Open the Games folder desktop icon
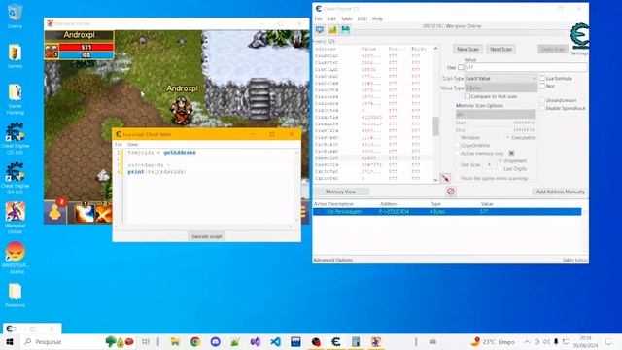Image resolution: width=622 pixels, height=350 pixels. pos(16,56)
